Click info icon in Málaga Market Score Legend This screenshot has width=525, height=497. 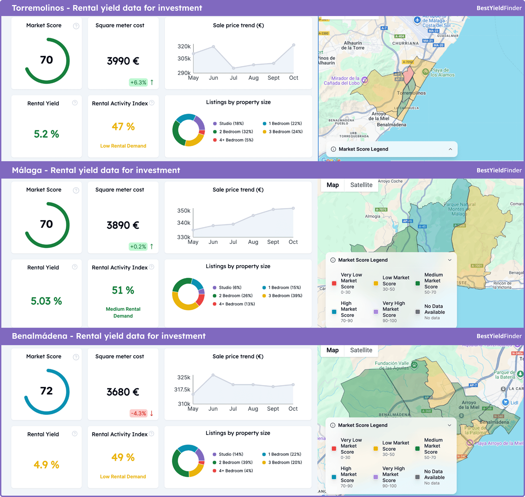click(x=333, y=260)
